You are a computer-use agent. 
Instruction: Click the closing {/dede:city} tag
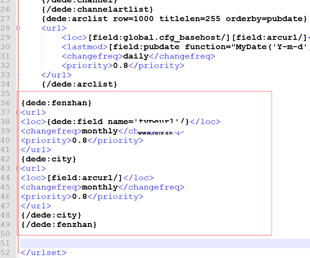tap(51, 215)
